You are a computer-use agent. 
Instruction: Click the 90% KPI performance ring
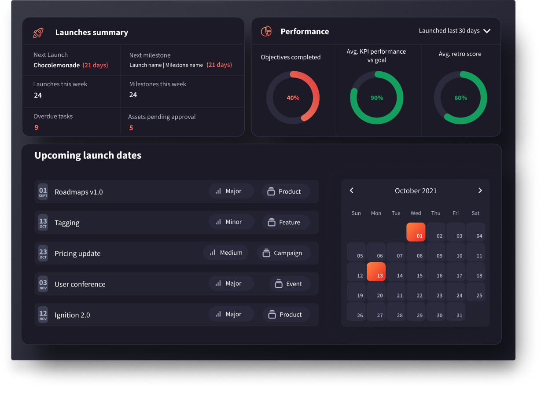click(x=376, y=97)
